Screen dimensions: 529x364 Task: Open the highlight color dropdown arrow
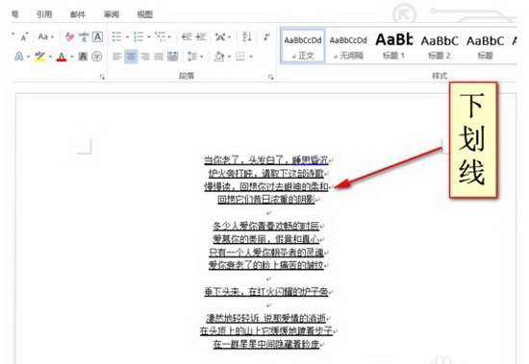pos(50,57)
